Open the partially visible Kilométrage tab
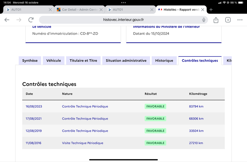The height and width of the screenshot is (162, 247). point(228,60)
